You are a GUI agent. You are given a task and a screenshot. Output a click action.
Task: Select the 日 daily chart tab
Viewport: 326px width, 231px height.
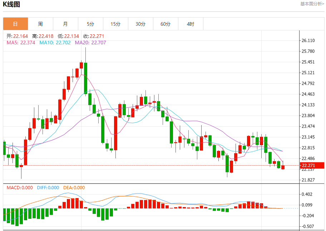(x=16, y=24)
